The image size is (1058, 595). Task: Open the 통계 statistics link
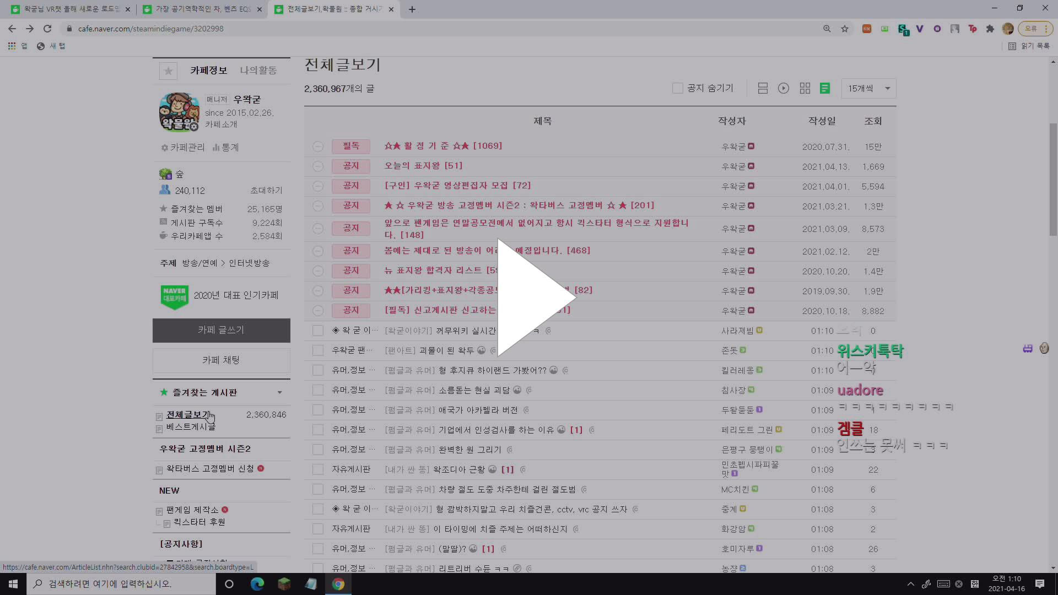226,148
